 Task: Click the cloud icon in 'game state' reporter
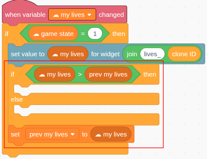pos(36,34)
